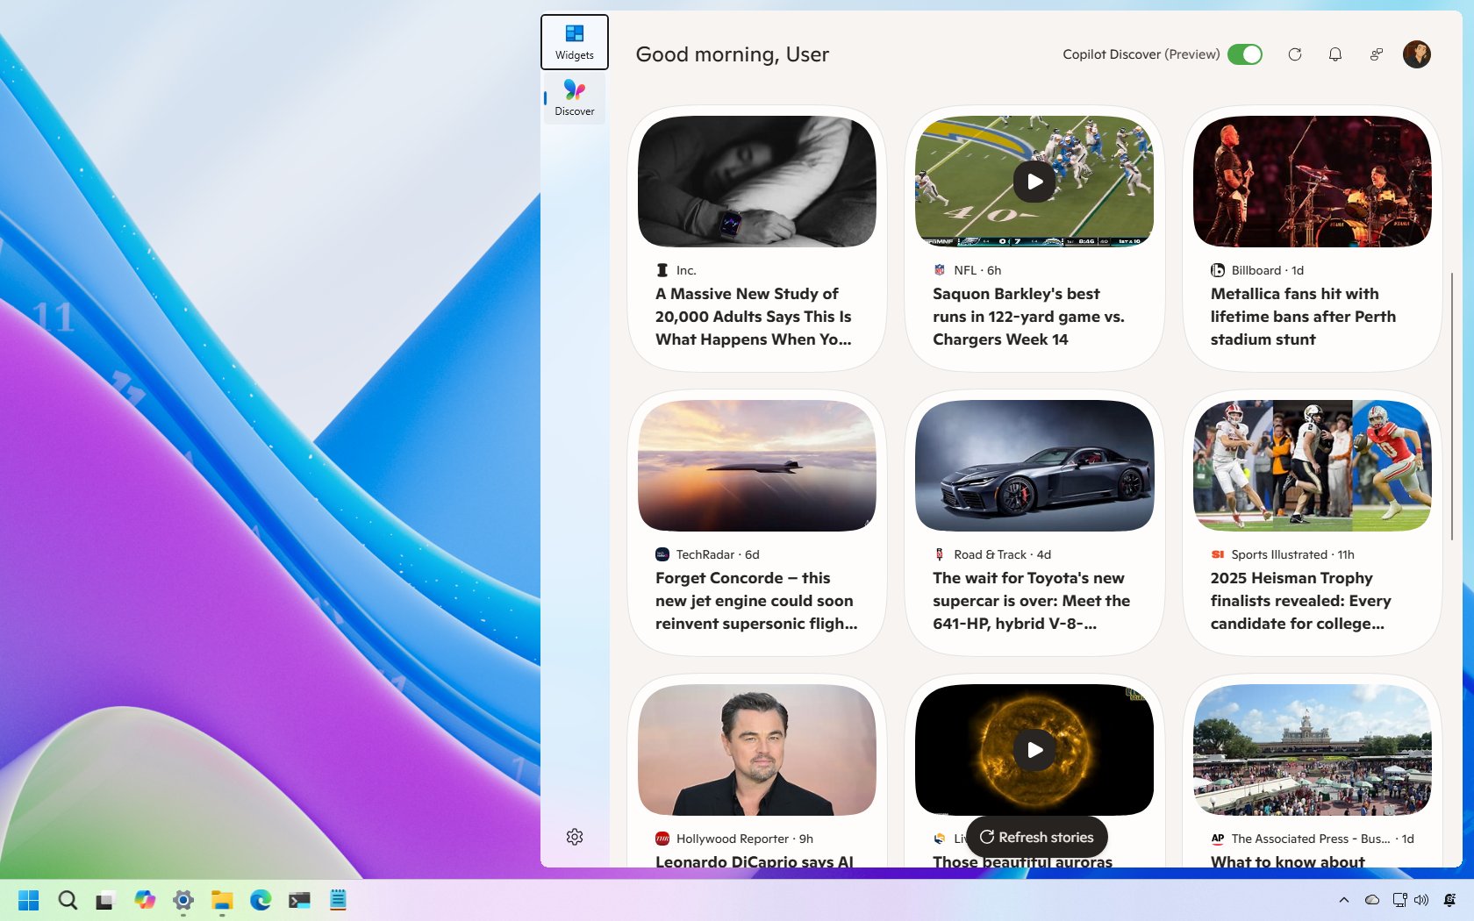
Task: Open the Inc. sleep study article thumbnail
Action: [756, 182]
